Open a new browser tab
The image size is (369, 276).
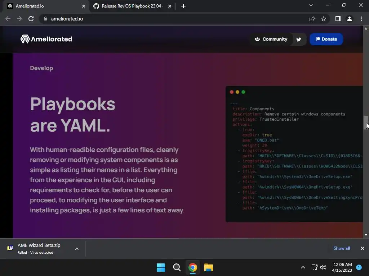pos(183,6)
